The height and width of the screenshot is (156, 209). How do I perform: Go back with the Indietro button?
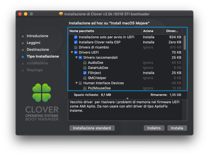tap(154, 128)
